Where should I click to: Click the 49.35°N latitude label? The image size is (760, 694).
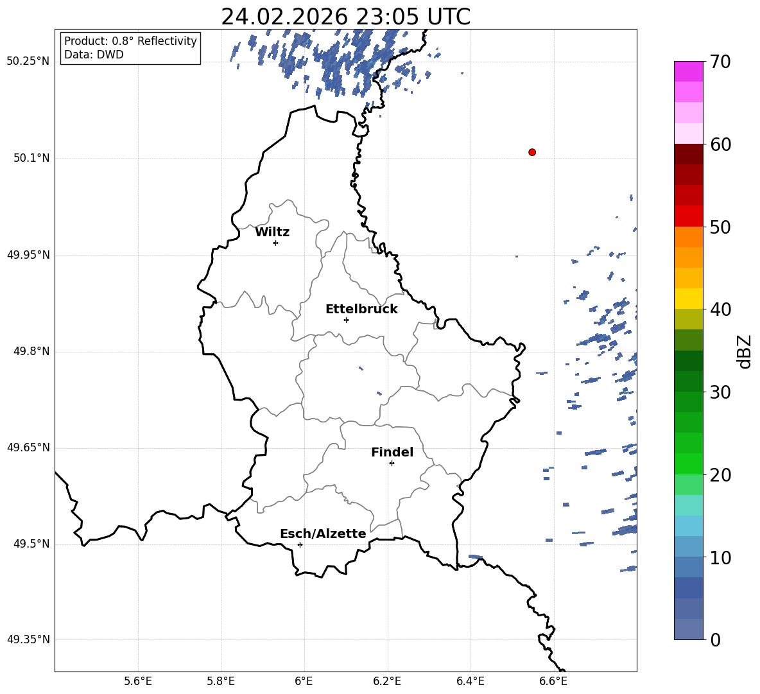(x=28, y=639)
